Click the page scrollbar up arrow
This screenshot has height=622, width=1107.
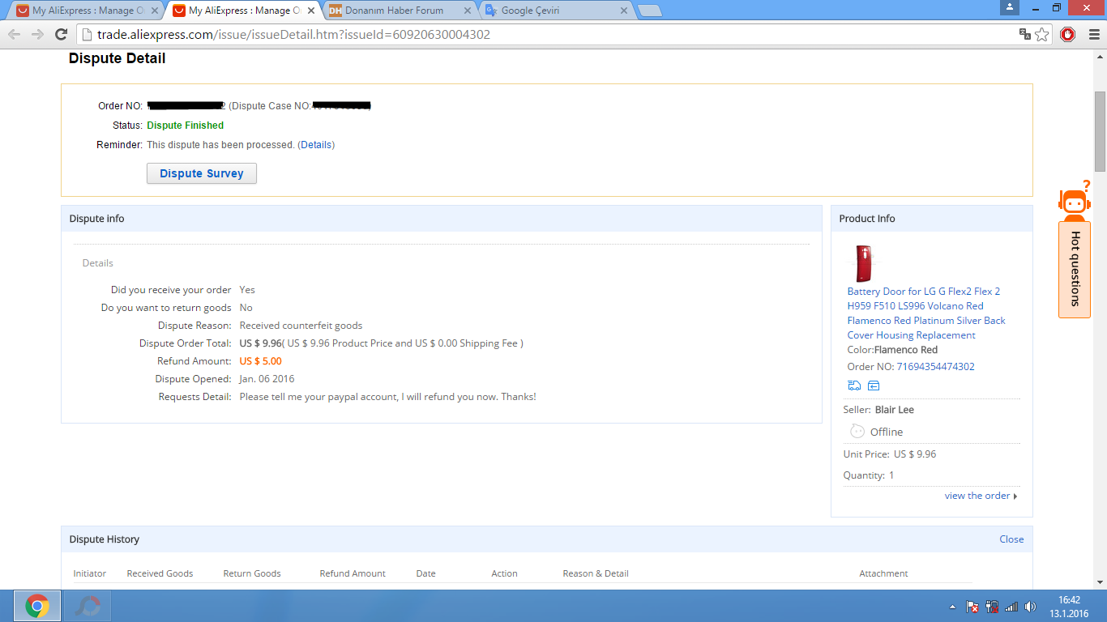(1100, 56)
